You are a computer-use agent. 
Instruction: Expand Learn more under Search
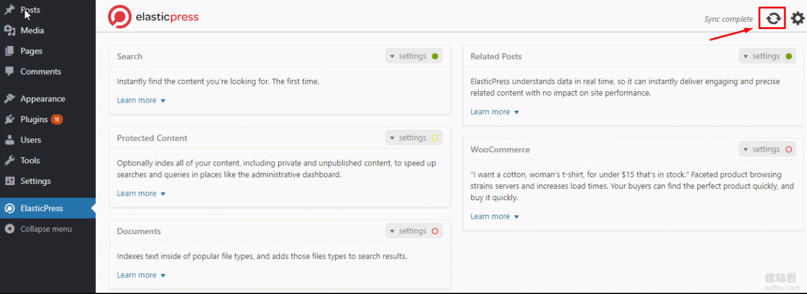141,100
